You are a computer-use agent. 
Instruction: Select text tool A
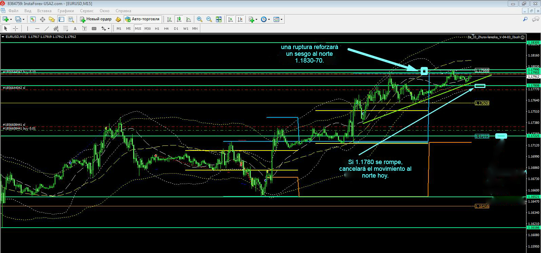[x=75, y=28]
